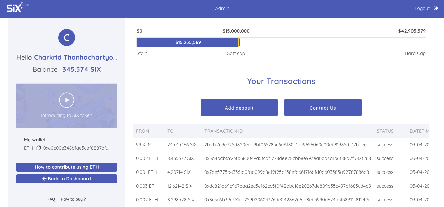Click the Logout link
This screenshot has width=444, height=207.
coord(422,8)
